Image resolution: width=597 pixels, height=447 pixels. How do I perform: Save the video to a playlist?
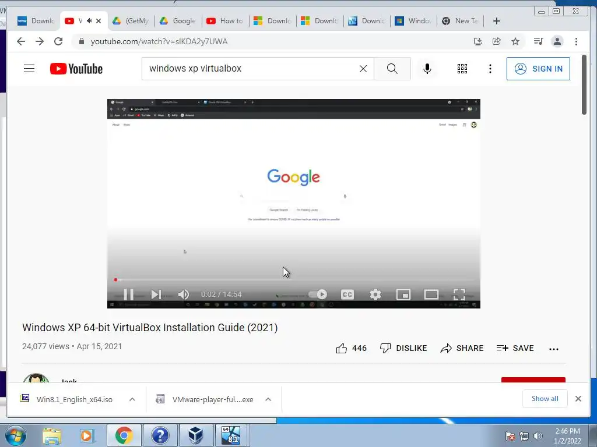pyautogui.click(x=515, y=349)
